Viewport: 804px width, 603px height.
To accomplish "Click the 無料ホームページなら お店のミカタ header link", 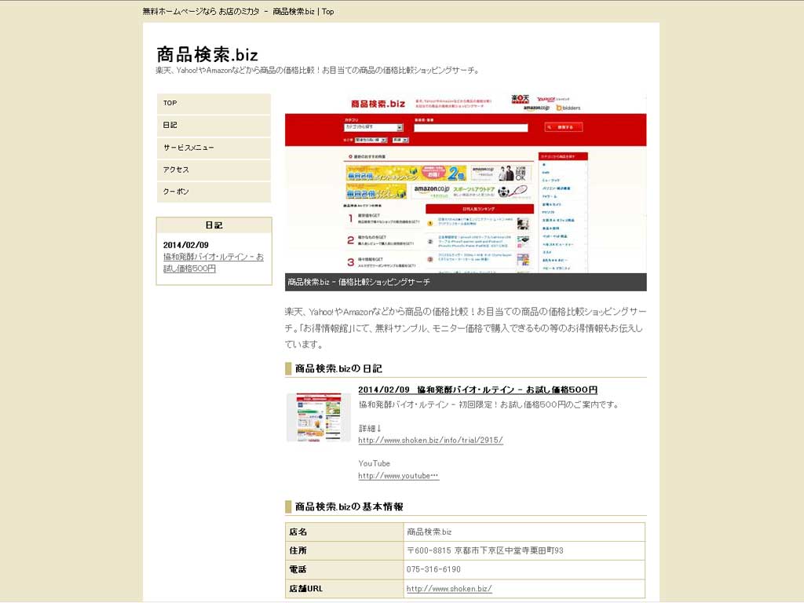I will pos(201,11).
